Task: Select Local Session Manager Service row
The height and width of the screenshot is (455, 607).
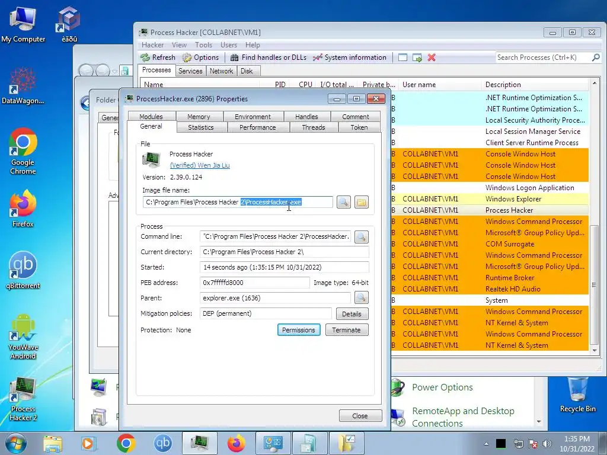Action: 490,132
